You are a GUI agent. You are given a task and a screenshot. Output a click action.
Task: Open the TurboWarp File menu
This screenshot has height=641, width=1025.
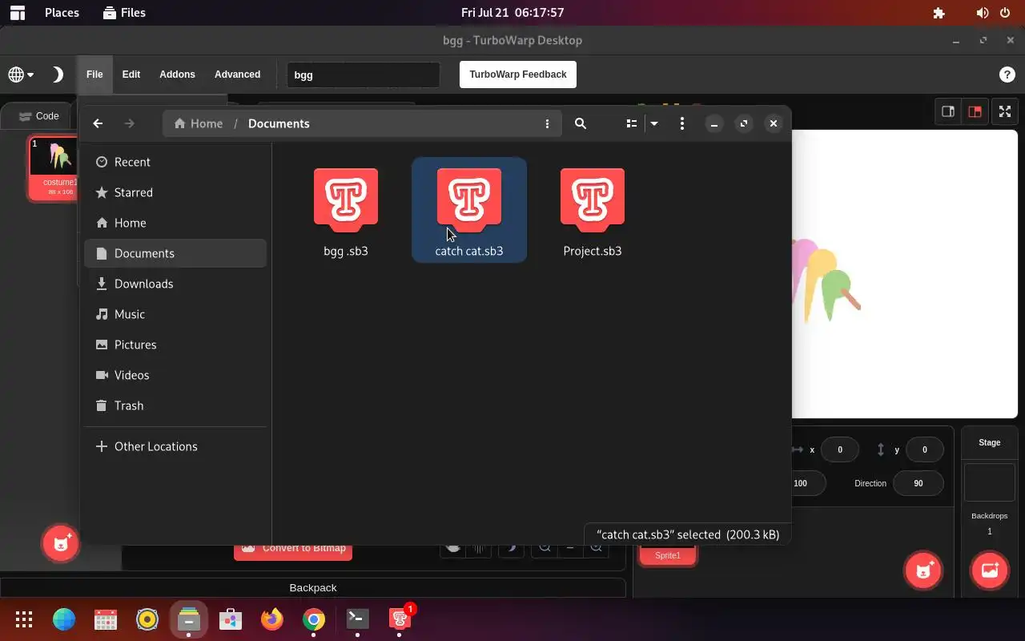(x=94, y=75)
